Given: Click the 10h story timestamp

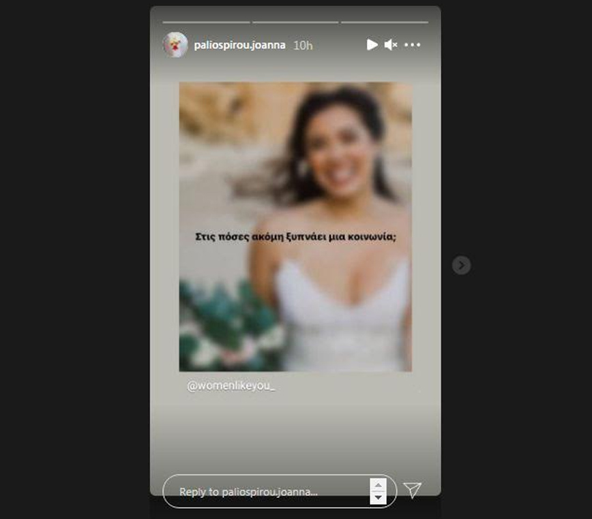Looking at the screenshot, I should click(x=303, y=46).
